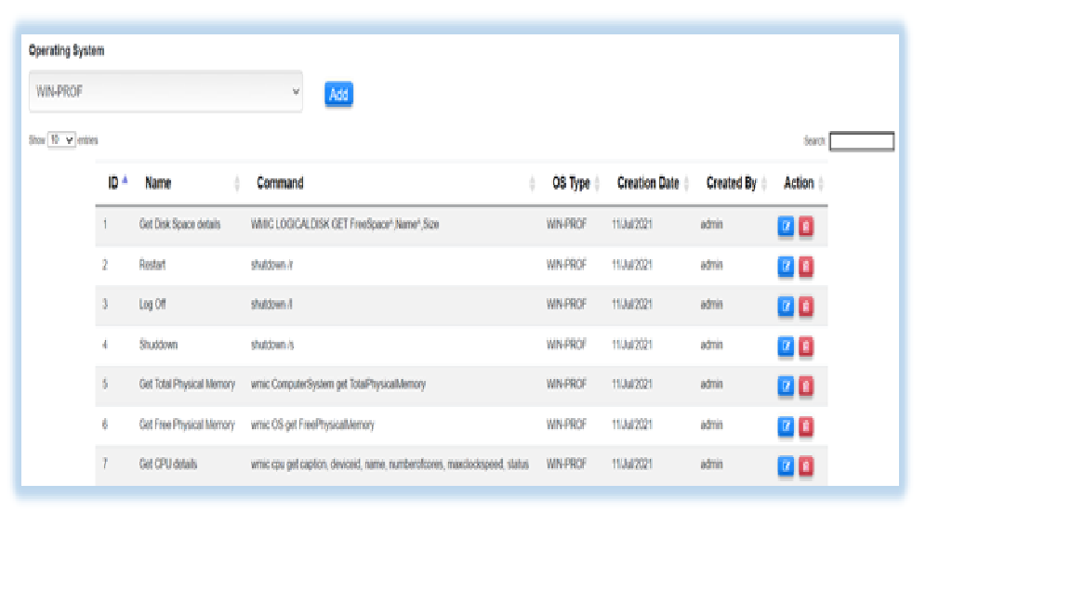Click 'Get Free Physical Memory' name cell
This screenshot has height=602, width=1071.
coord(187,425)
